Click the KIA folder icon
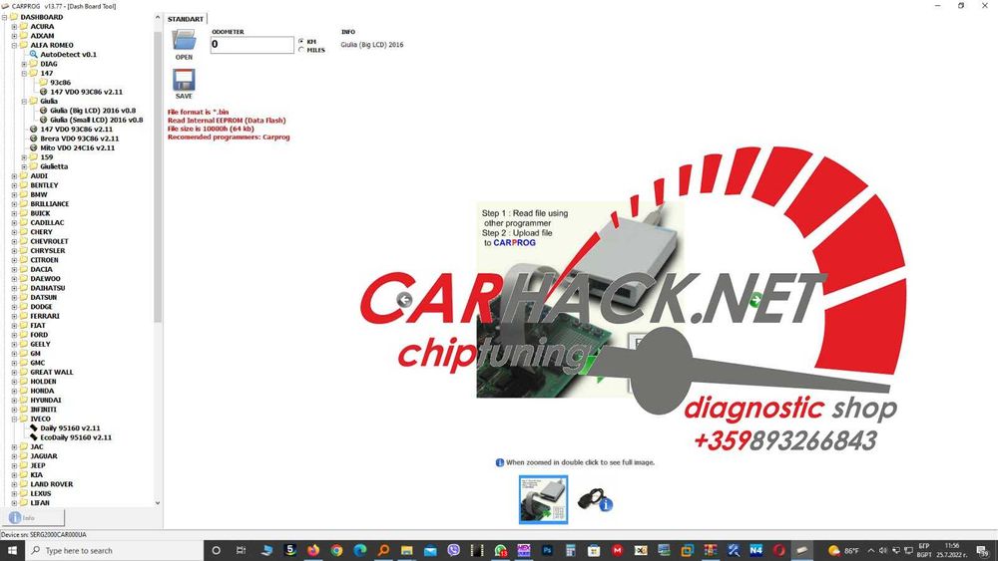998x561 pixels. pos(24,474)
